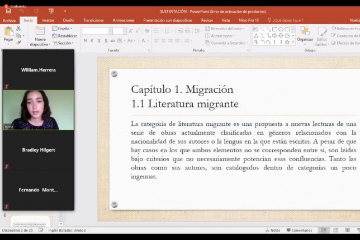This screenshot has height=240, width=360.
Task: Click the Pegar paste icon
Action: tap(8, 32)
